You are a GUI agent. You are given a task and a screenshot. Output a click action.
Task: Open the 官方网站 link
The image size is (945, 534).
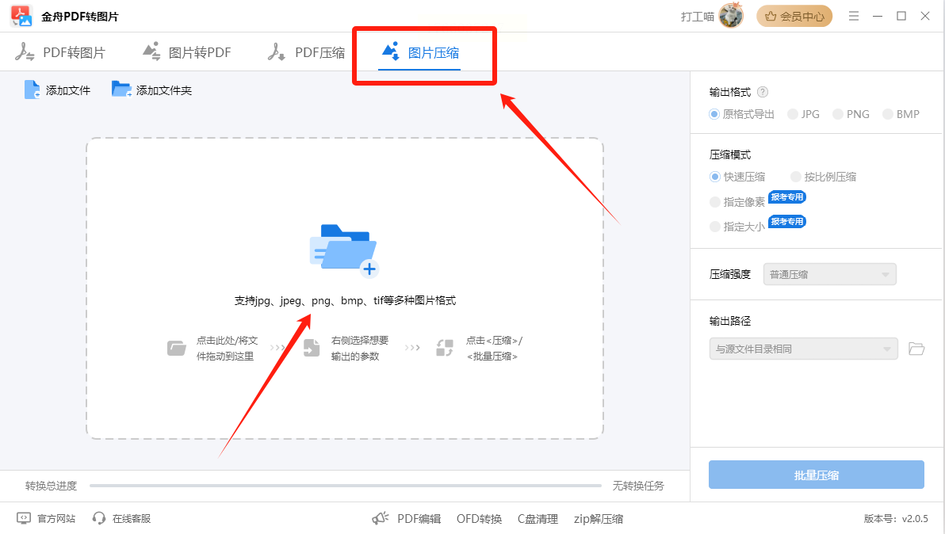(47, 518)
